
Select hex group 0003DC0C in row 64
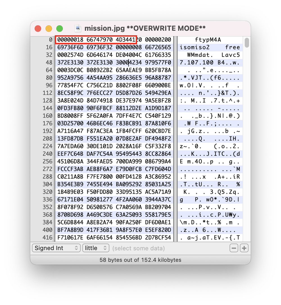pos(70,70)
